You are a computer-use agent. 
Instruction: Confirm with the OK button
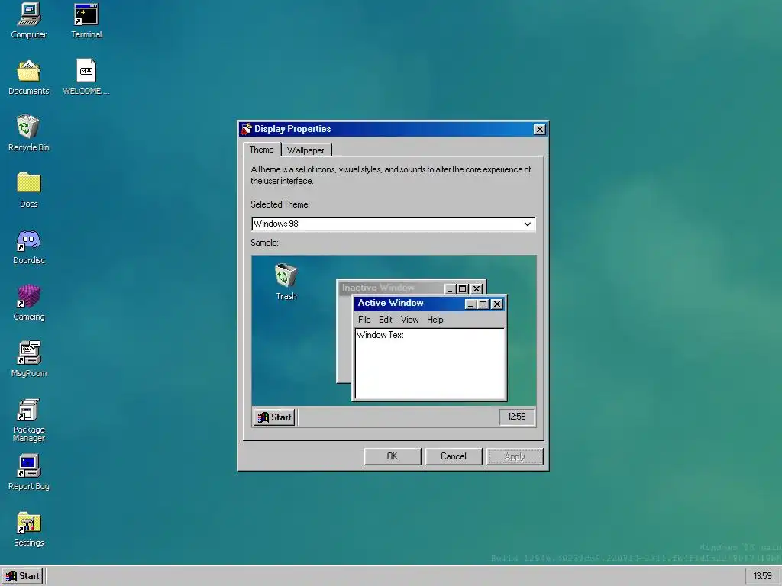click(x=393, y=456)
